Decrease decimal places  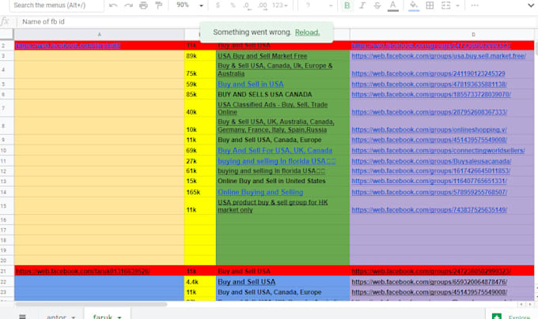[x=246, y=6]
